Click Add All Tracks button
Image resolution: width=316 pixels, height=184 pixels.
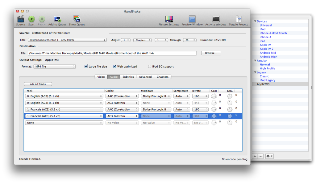coord(38,84)
